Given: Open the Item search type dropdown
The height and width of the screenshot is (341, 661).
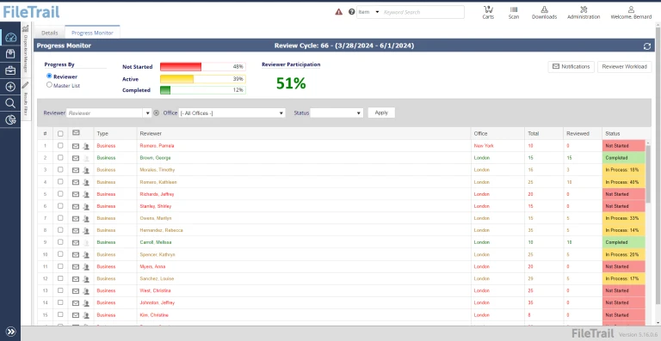Looking at the screenshot, I should coord(368,12).
